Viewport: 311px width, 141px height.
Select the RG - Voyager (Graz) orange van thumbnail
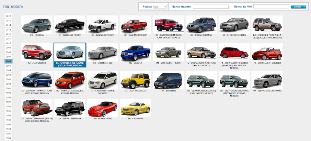tap(70, 80)
